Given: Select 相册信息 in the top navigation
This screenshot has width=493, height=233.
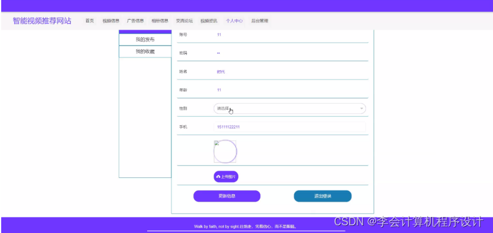Looking at the screenshot, I should pyautogui.click(x=160, y=21).
